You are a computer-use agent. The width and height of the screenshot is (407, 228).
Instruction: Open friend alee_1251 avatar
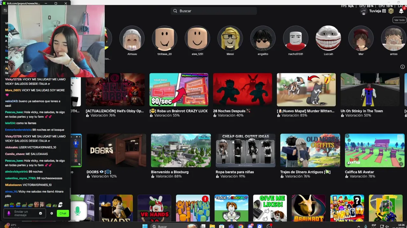point(197,38)
